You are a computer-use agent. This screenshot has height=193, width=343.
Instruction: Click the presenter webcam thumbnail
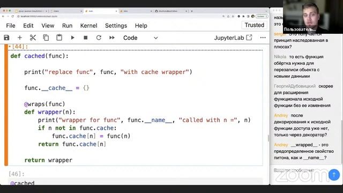click(313, 17)
